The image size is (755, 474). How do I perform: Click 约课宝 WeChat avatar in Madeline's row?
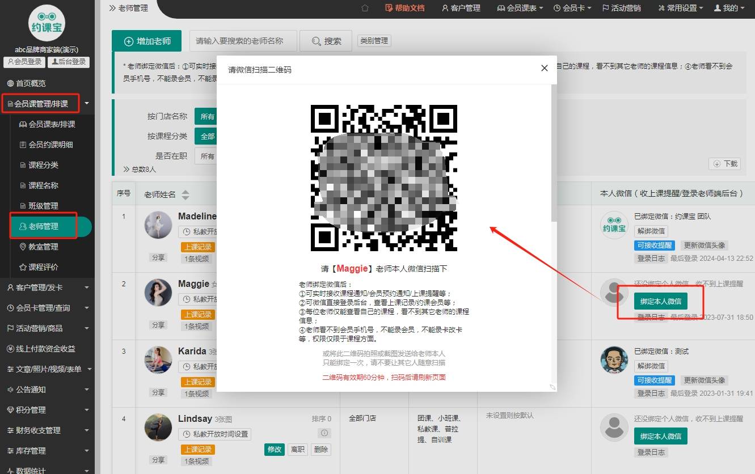coord(614,225)
